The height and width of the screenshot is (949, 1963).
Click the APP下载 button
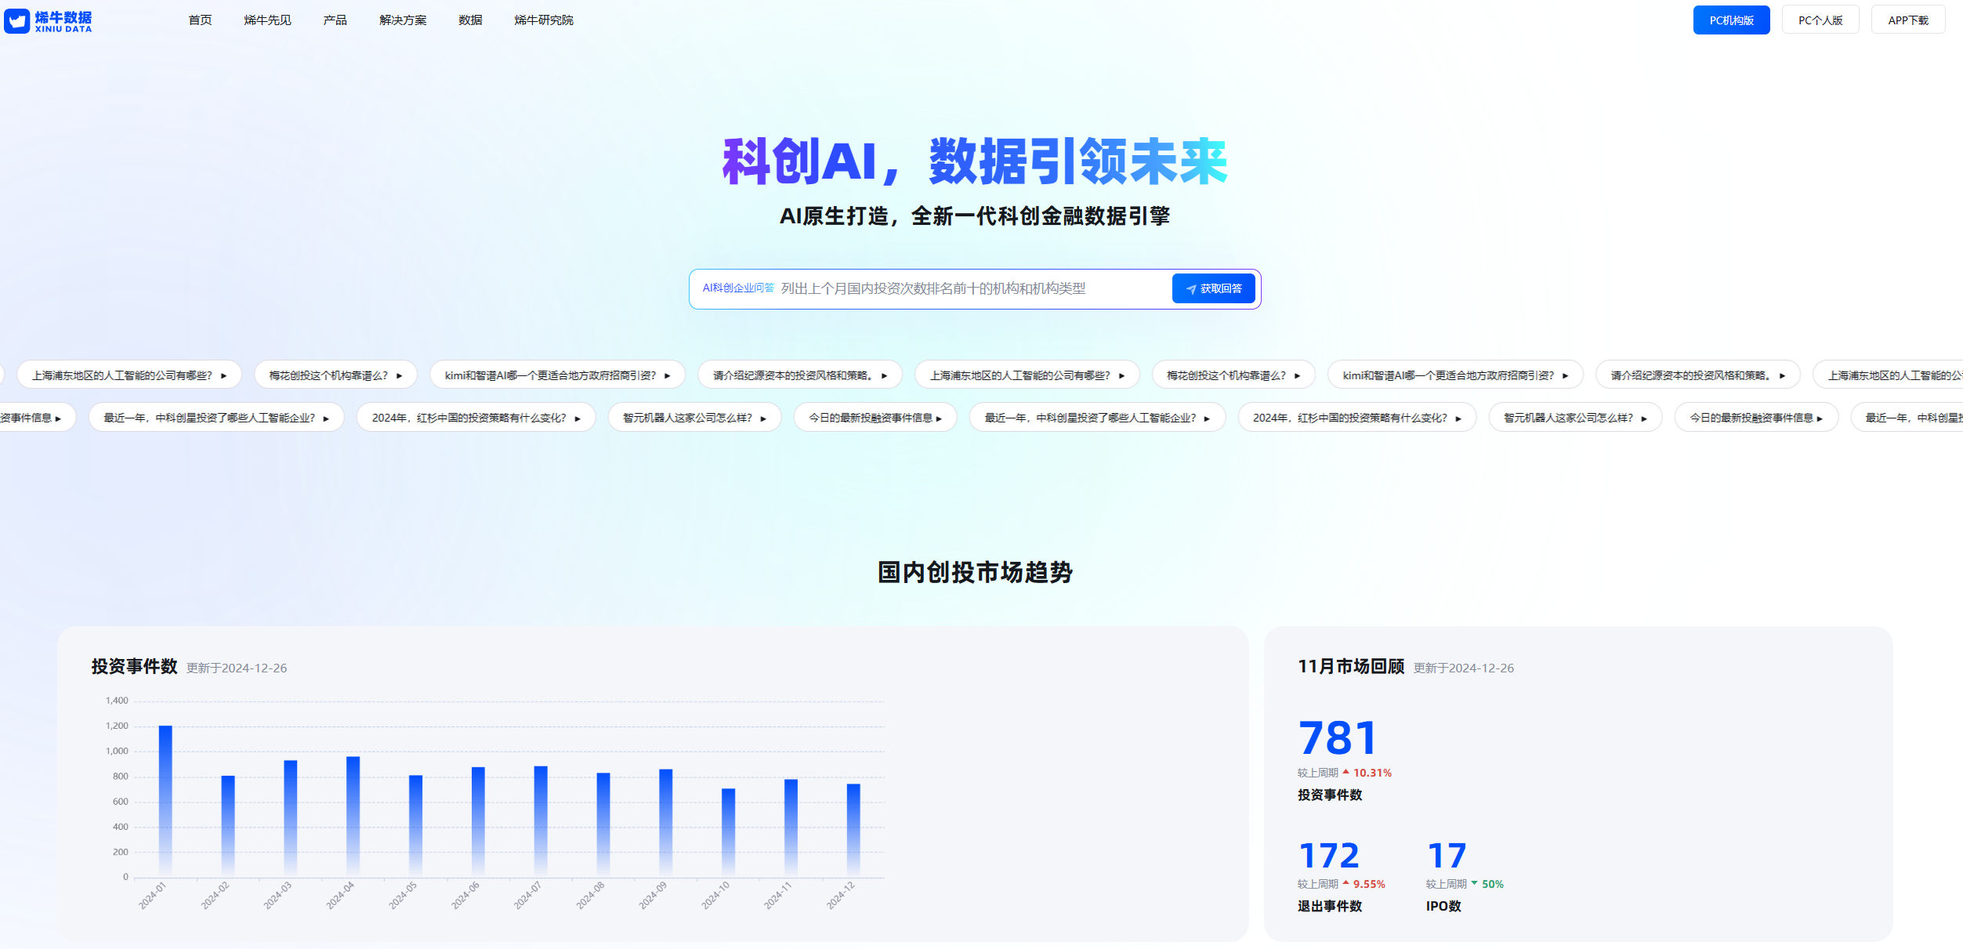coord(1907,19)
